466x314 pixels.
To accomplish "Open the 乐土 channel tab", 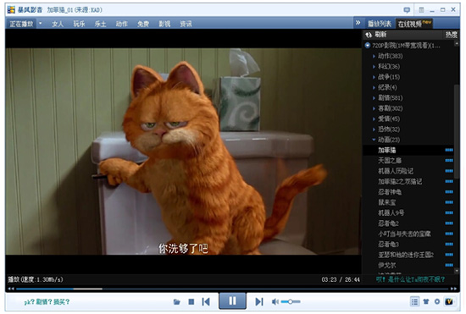I will [x=101, y=24].
